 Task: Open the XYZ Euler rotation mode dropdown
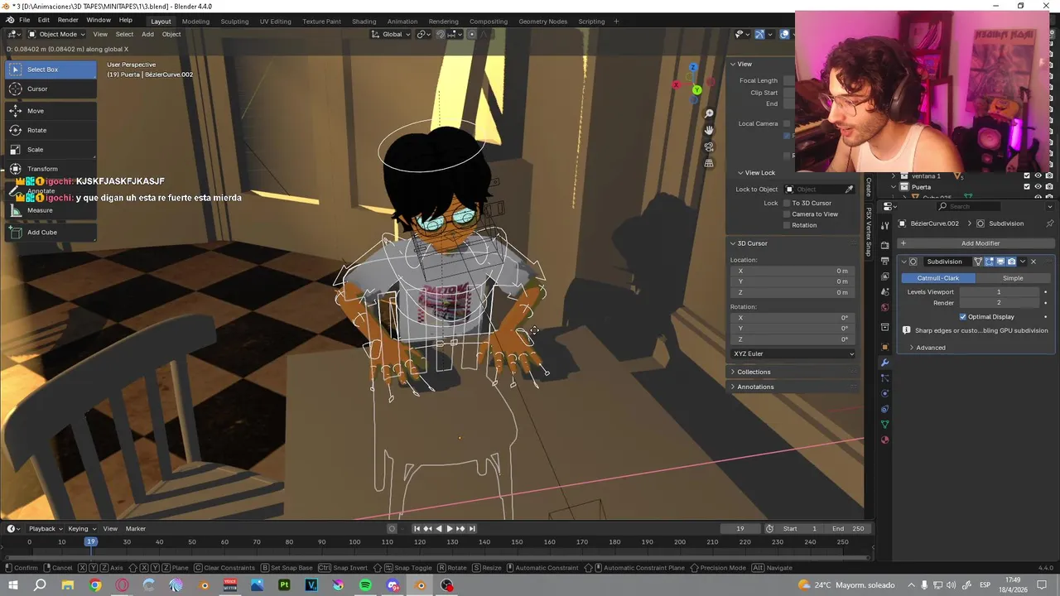point(793,353)
